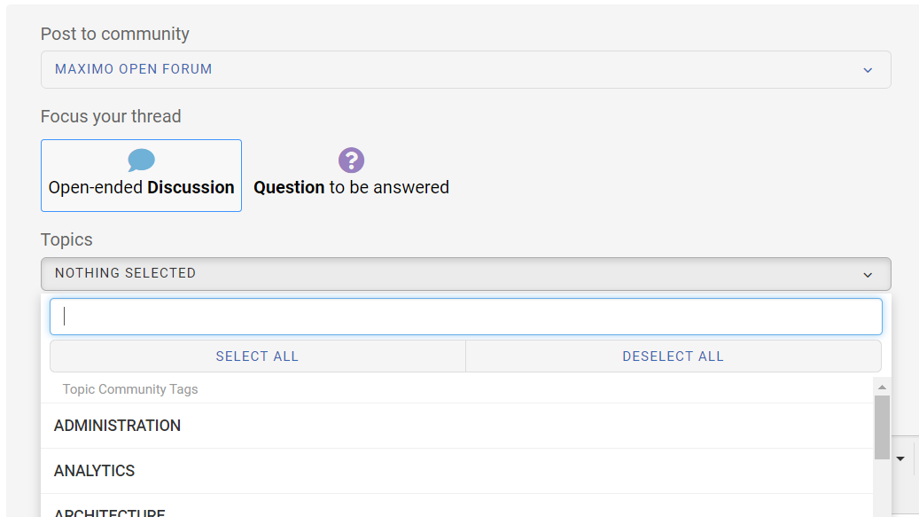This screenshot has height=517, width=919.
Task: Click the chevron in the Post to community field
Action: point(868,70)
